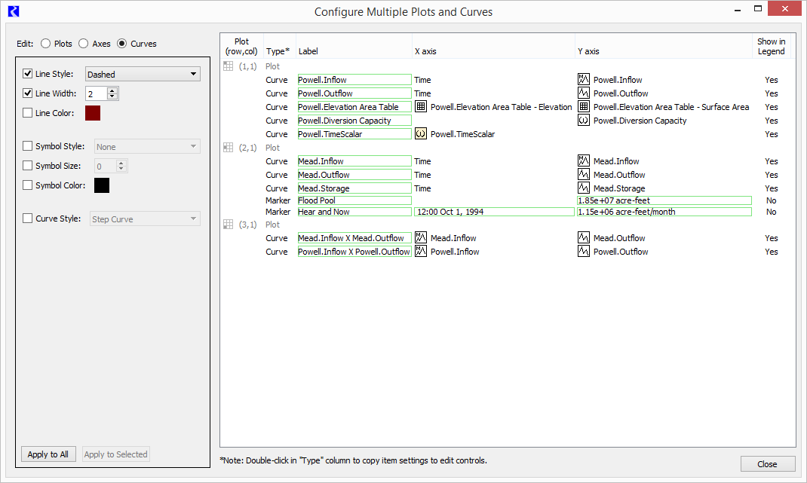Click the Mead.Inflow X Mead.Outflow label field
This screenshot has width=807, height=483.
pos(354,238)
